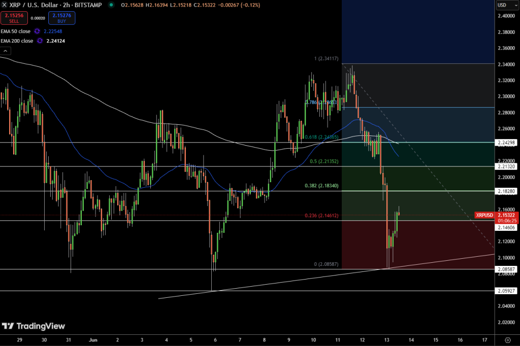This screenshot has width=520, height=346.
Task: Click the change −0.00267 (−0.12%) text
Action: (x=239, y=5)
